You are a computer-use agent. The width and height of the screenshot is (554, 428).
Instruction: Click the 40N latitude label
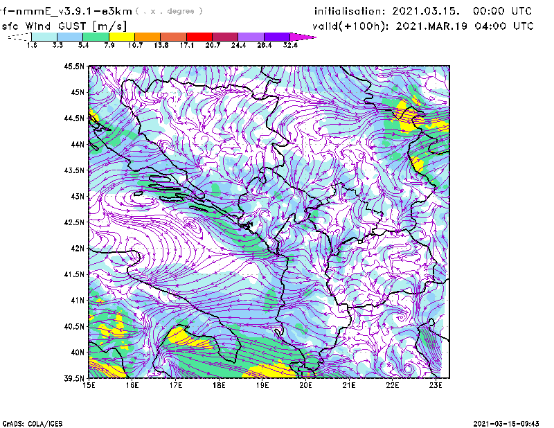pos(78,353)
